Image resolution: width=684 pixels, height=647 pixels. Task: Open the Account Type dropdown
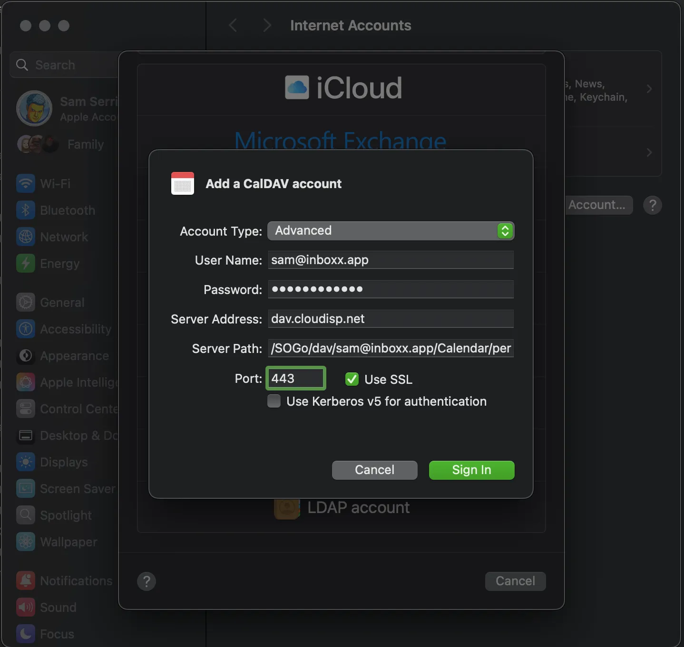coord(391,231)
